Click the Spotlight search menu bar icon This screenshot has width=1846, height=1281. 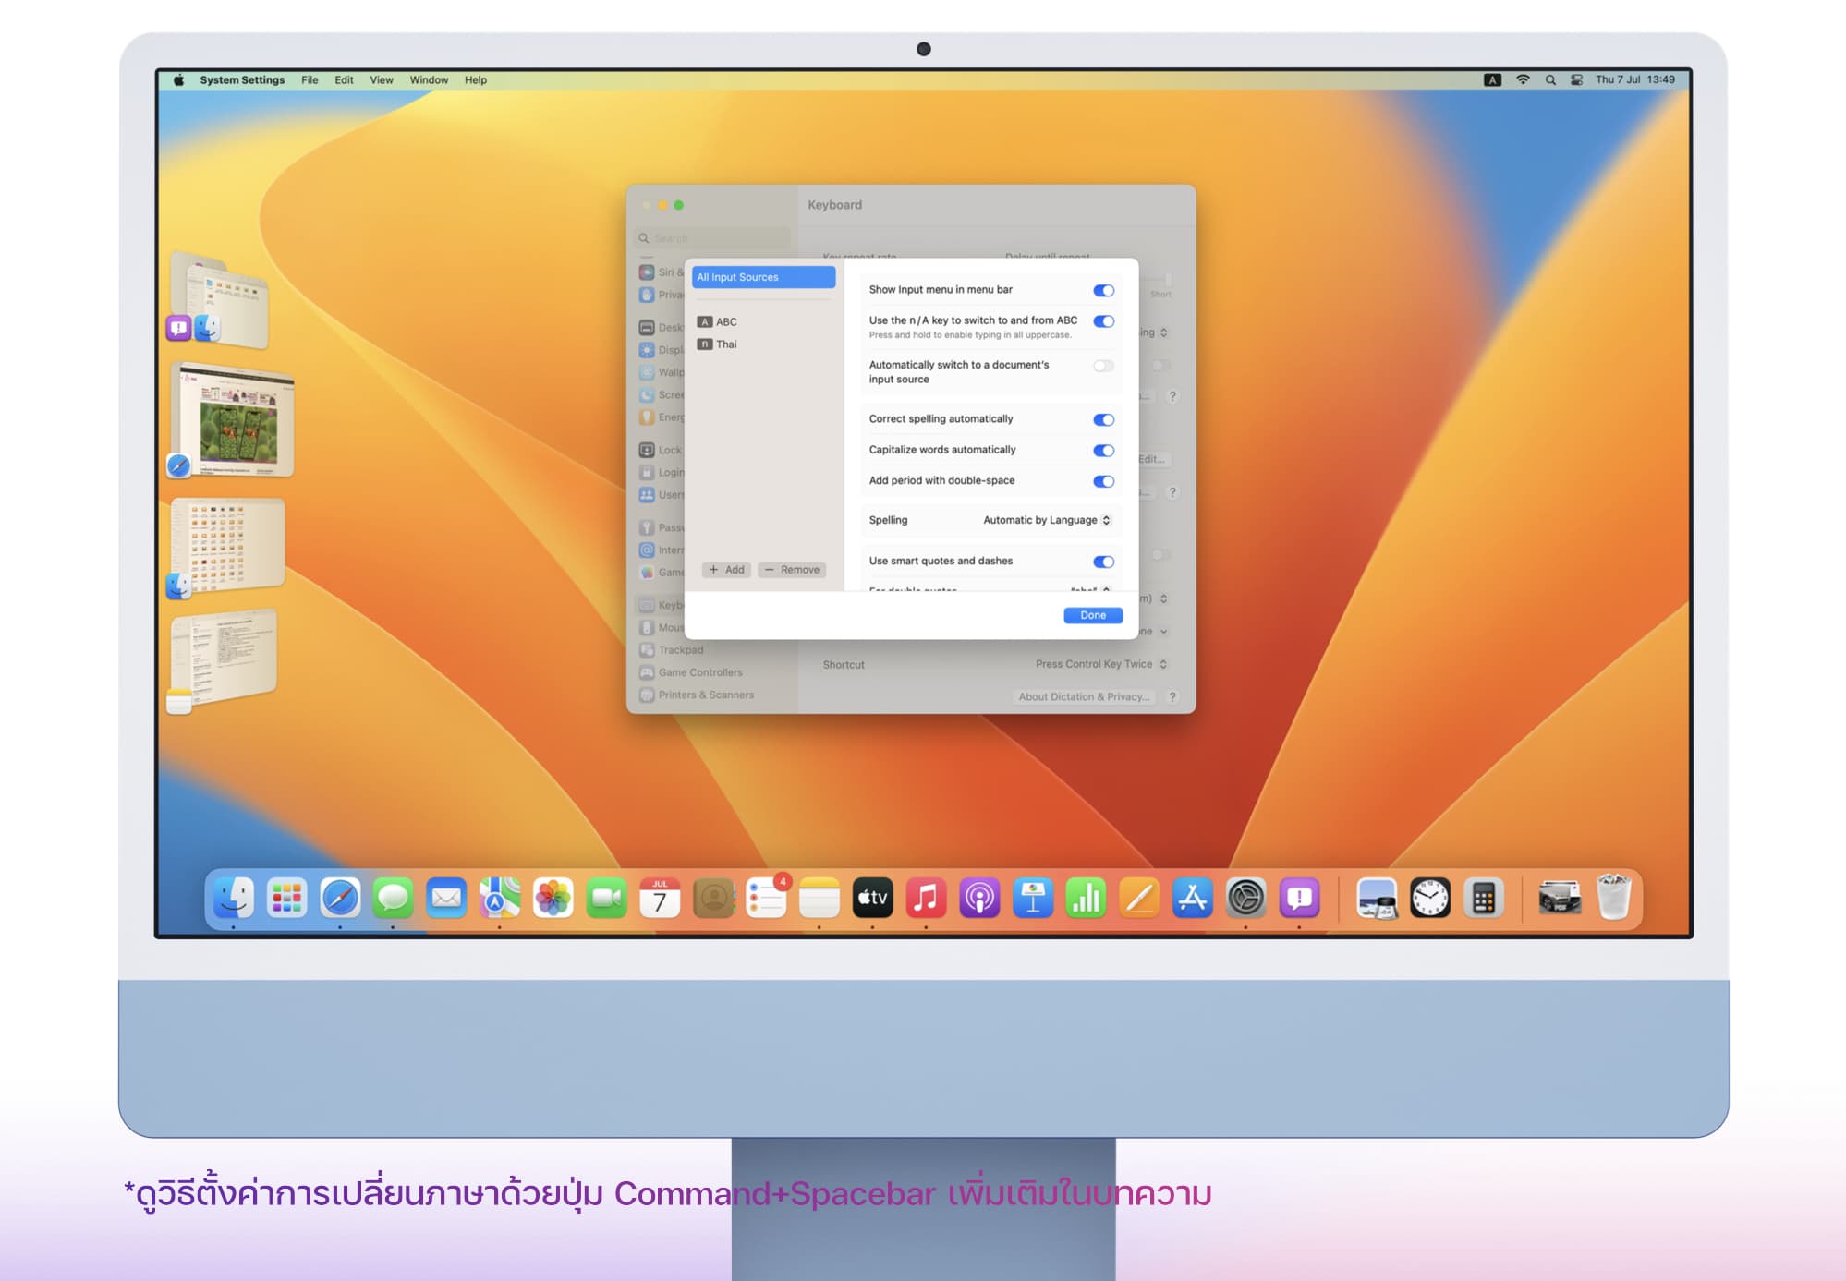(x=1550, y=80)
